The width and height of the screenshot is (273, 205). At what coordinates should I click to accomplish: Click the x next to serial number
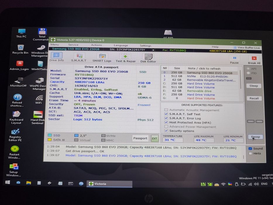click(x=153, y=50)
